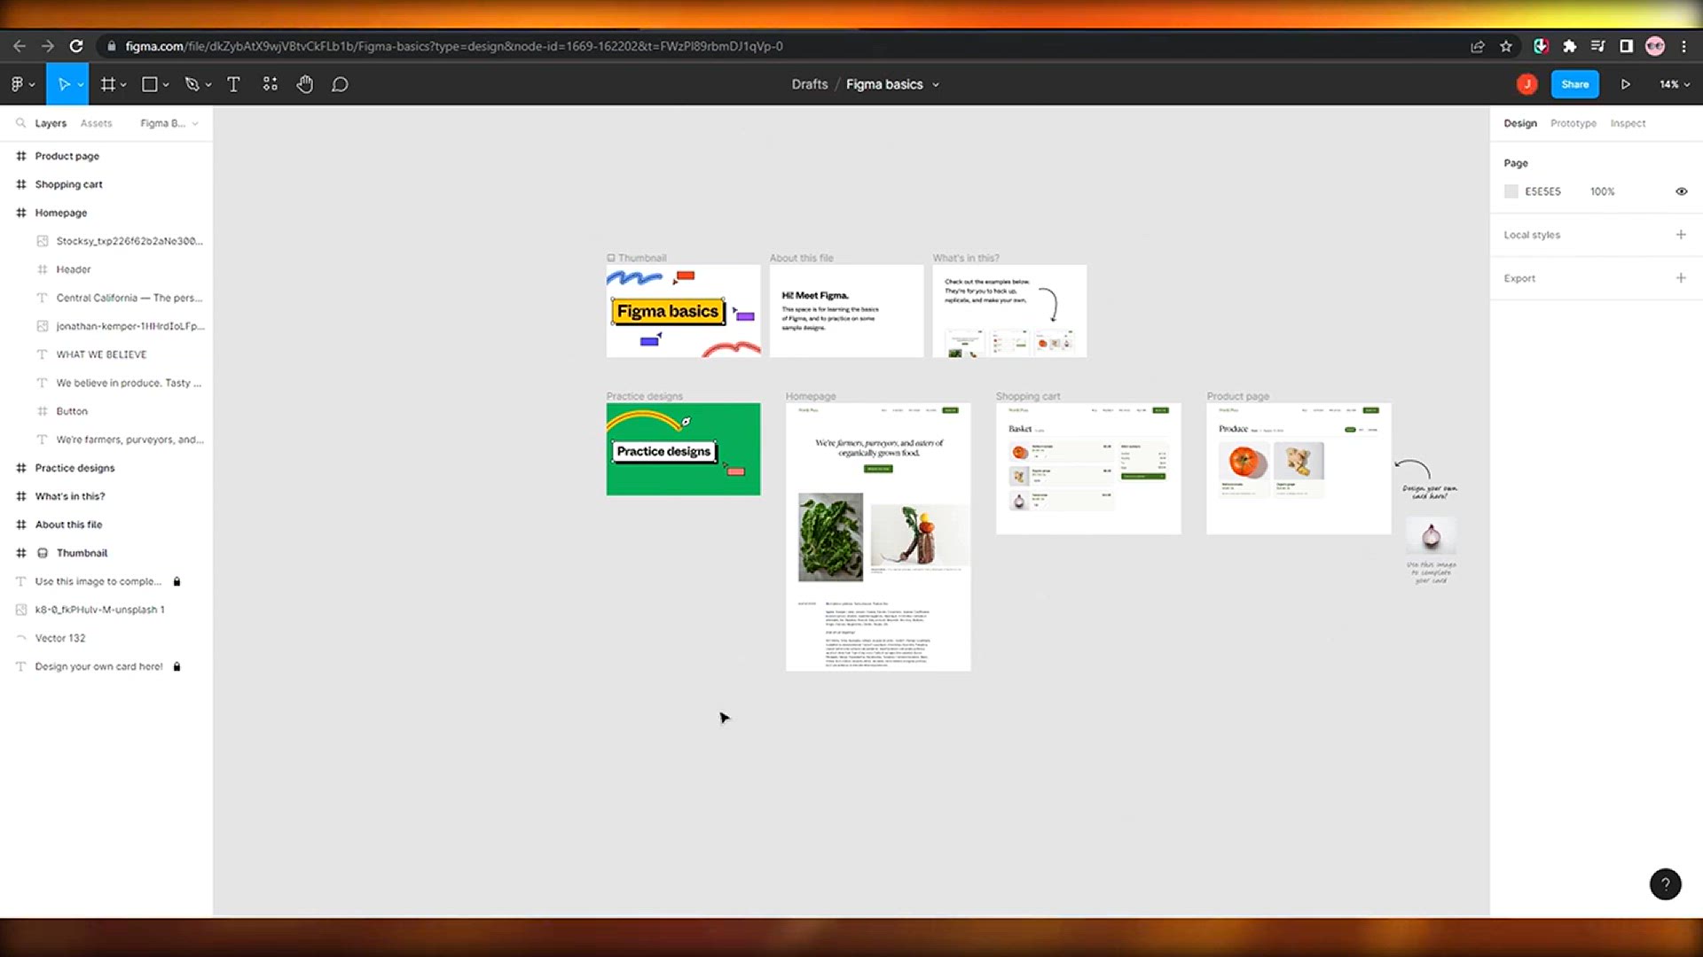
Task: Click the green Practice designs frame on canvas
Action: point(683,449)
